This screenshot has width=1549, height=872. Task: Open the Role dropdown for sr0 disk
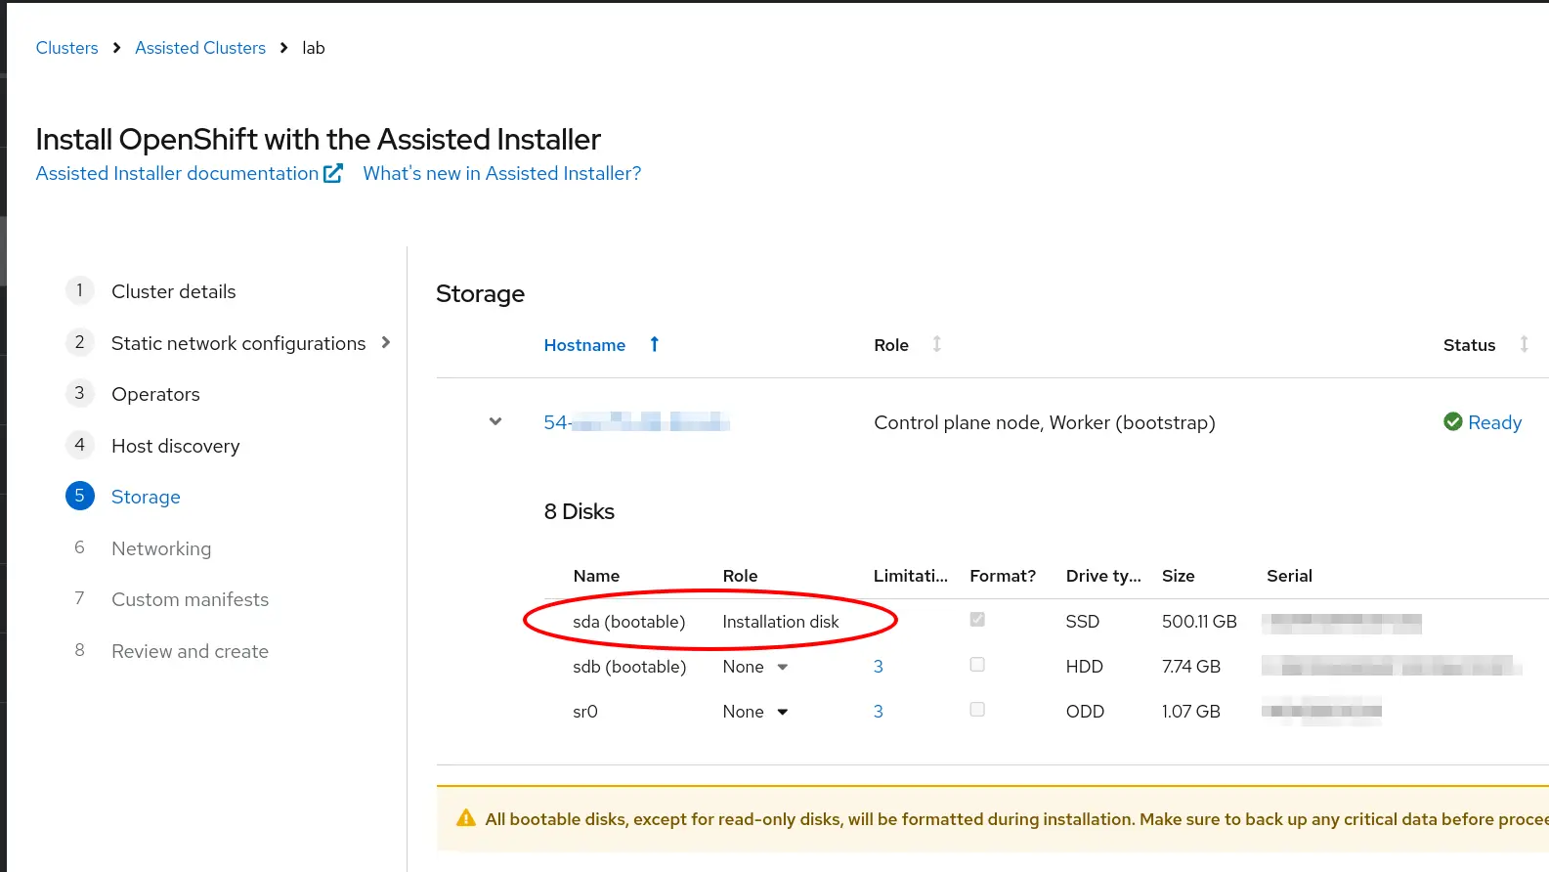click(x=755, y=712)
